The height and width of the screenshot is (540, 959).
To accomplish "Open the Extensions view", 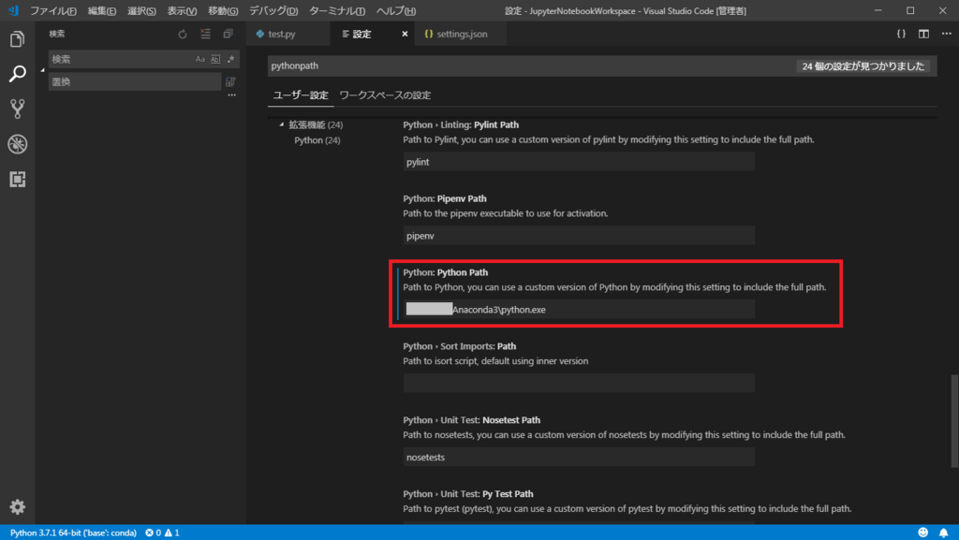I will pos(17,179).
